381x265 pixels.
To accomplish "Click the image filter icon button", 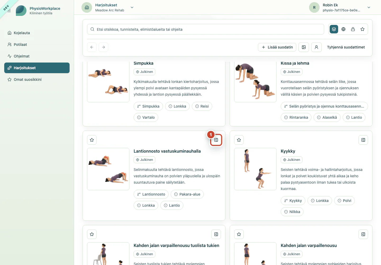I will point(304,47).
